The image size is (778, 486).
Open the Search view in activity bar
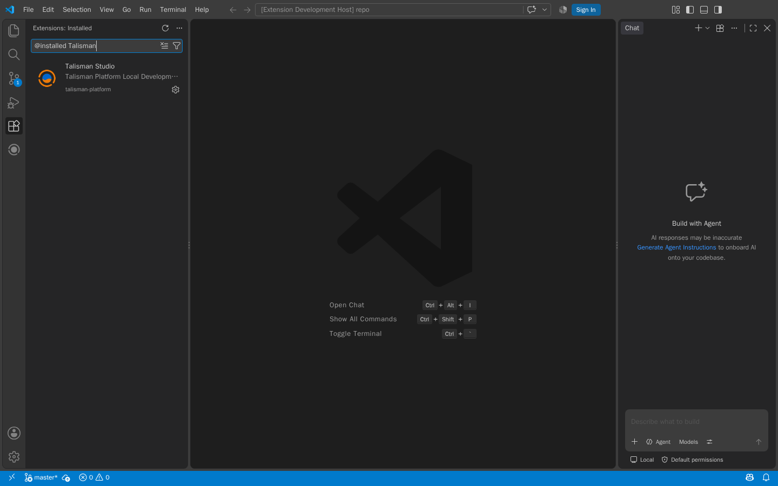[x=14, y=55]
